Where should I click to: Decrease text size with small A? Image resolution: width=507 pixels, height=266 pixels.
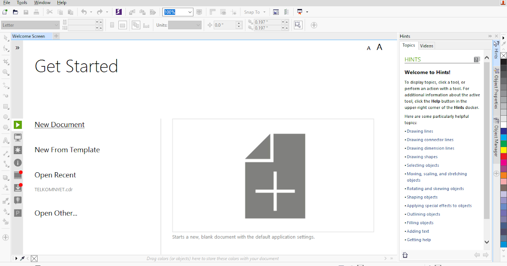point(369,49)
